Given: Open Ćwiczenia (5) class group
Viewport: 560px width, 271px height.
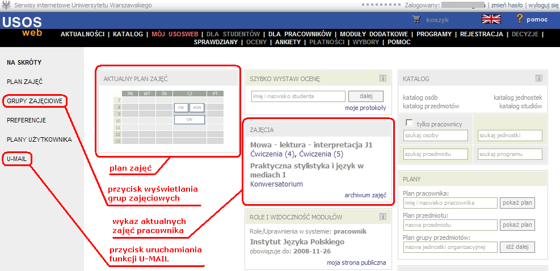Looking at the screenshot, I should tap(321, 154).
